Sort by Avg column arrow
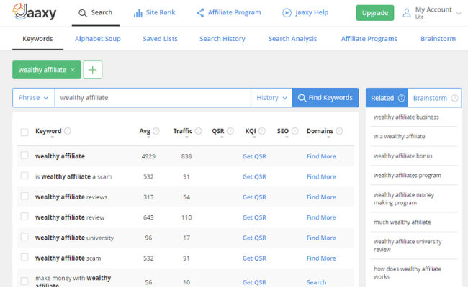Screen dimensions: 468x288 pos(148,137)
